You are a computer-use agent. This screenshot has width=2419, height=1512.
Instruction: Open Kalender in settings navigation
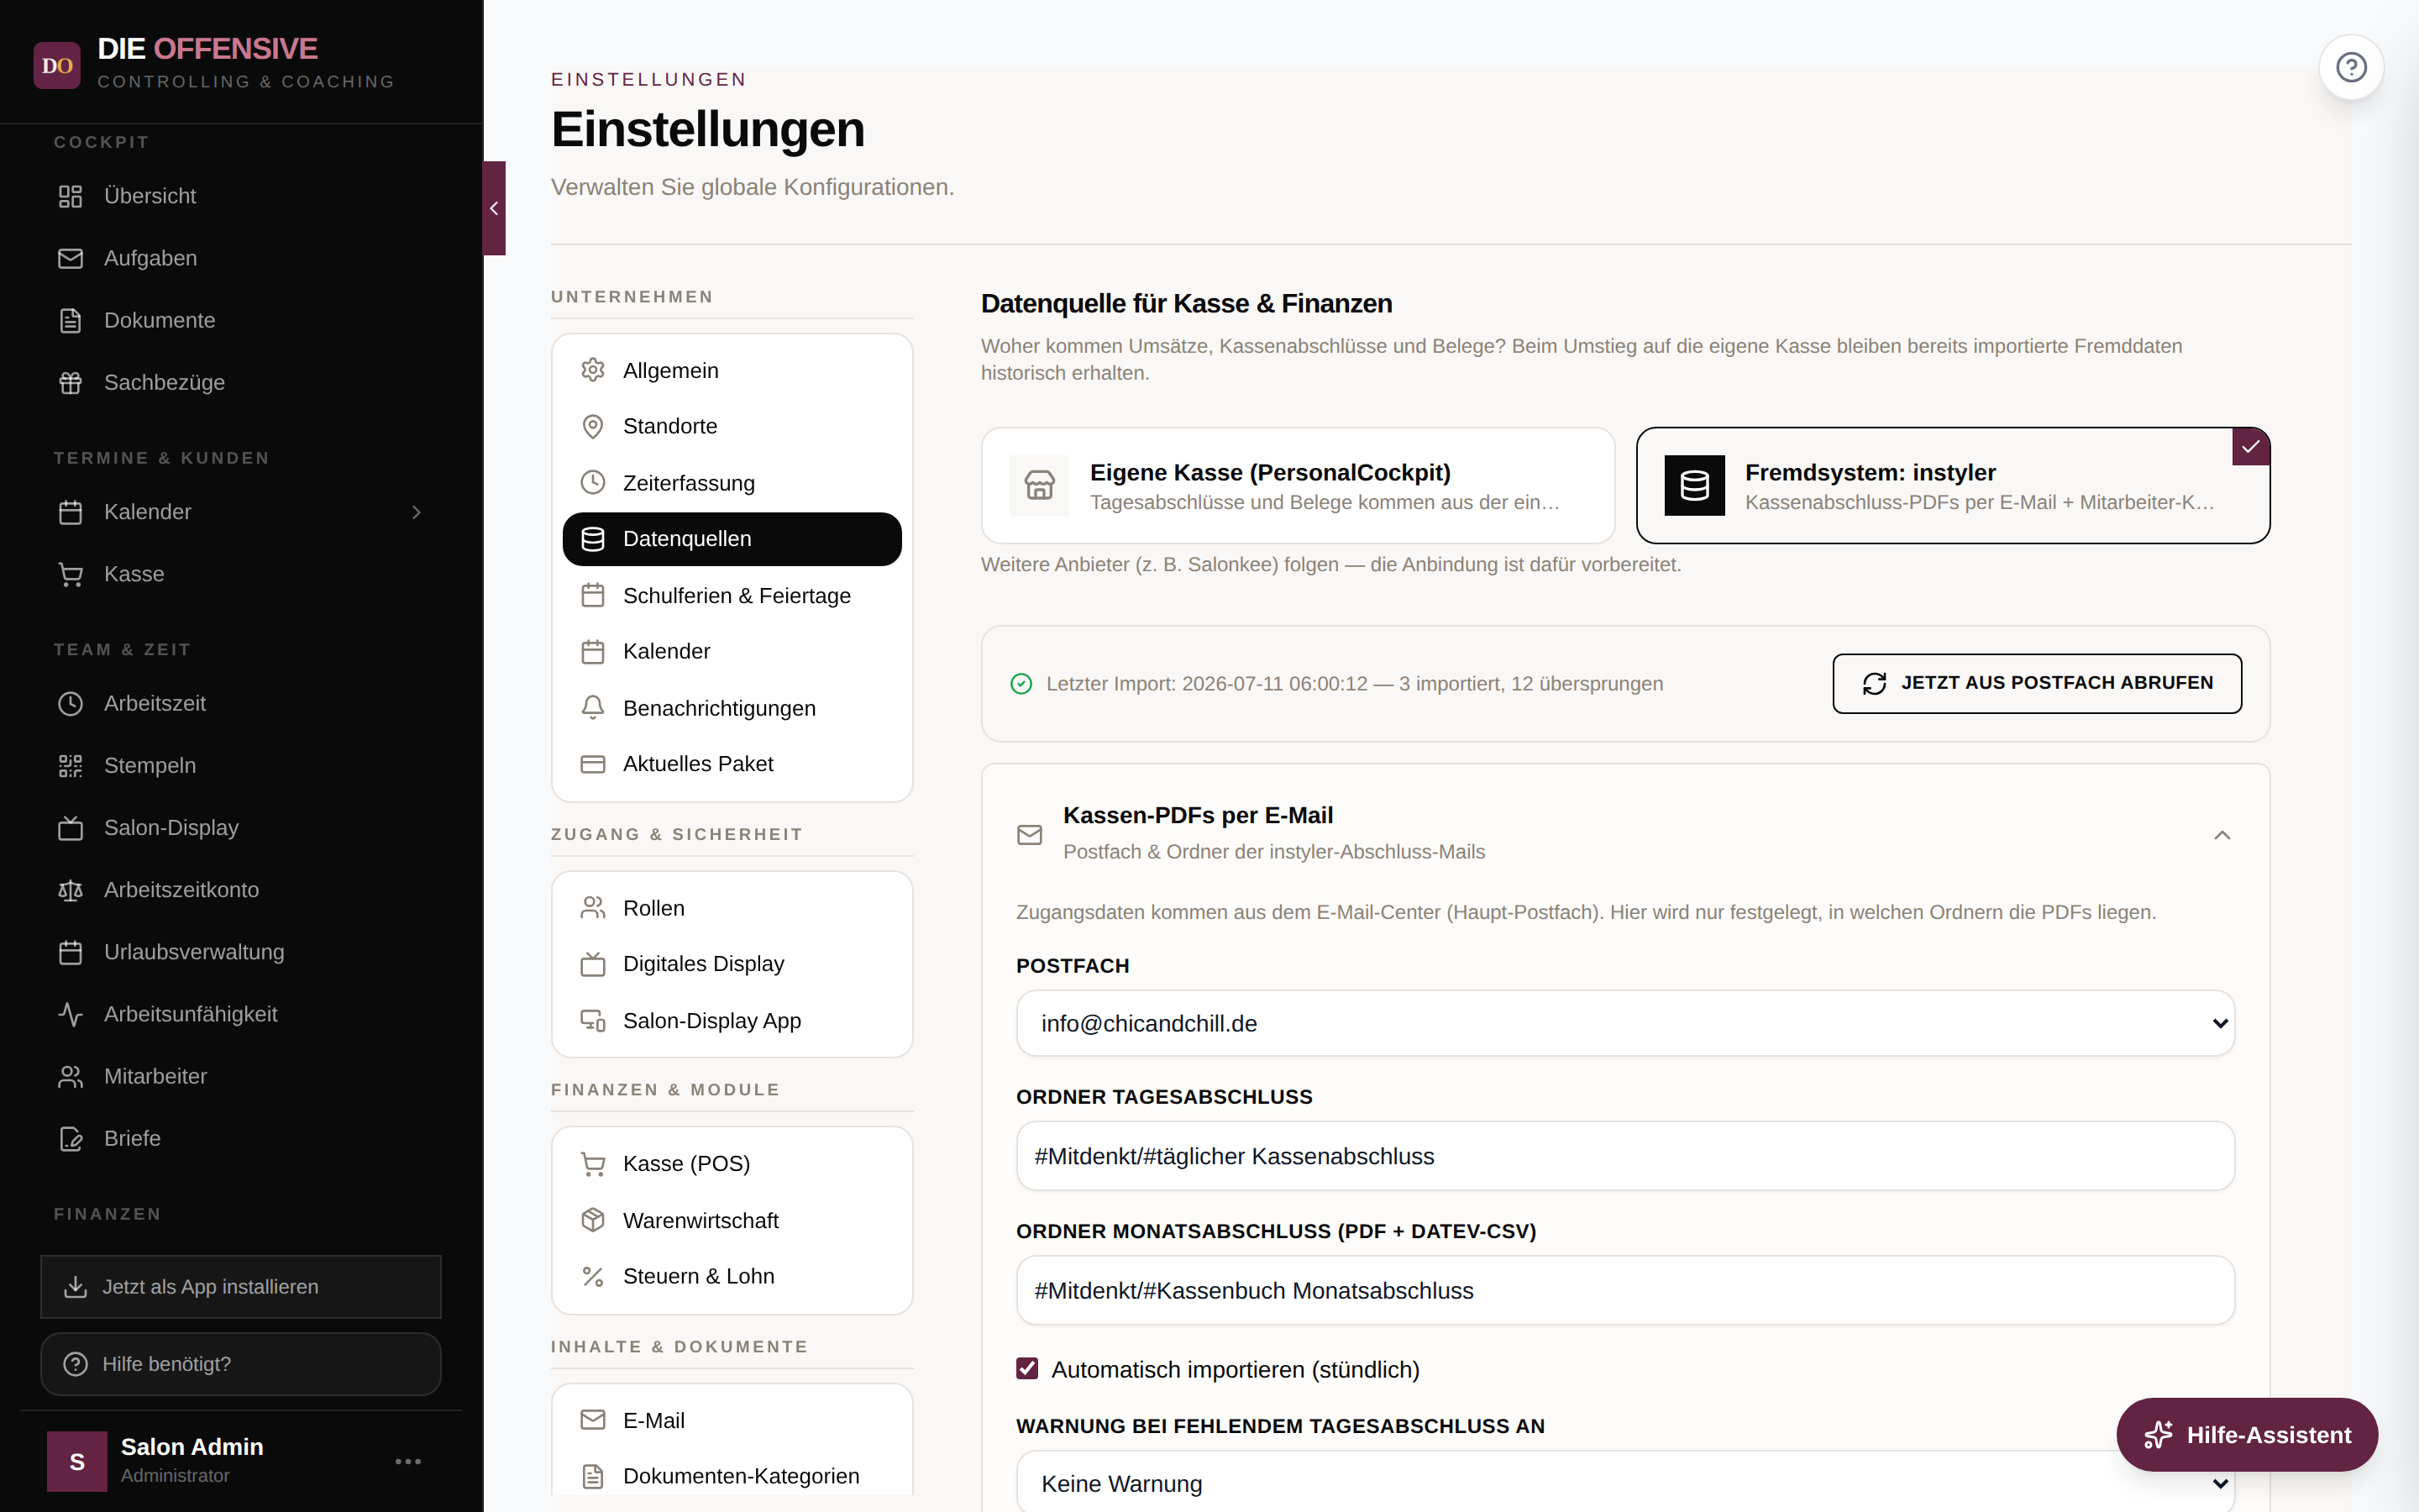(x=732, y=651)
